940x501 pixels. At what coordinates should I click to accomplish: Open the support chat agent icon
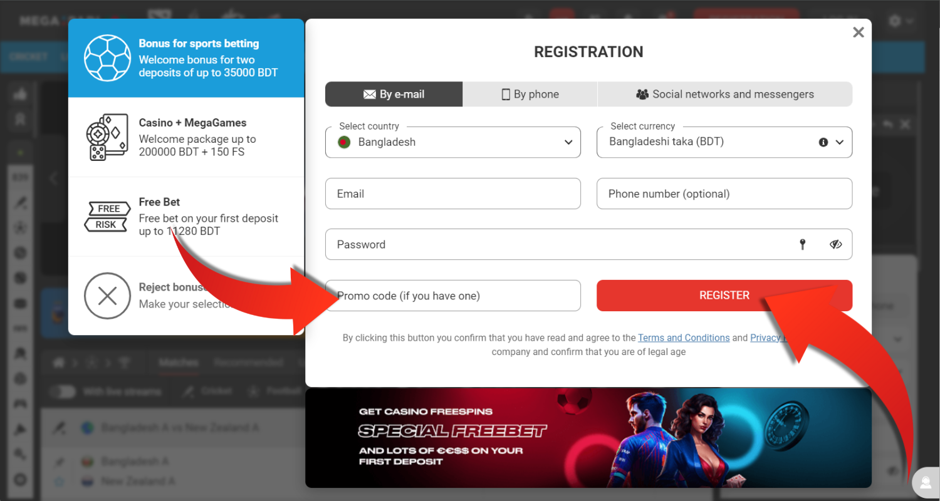tap(925, 482)
